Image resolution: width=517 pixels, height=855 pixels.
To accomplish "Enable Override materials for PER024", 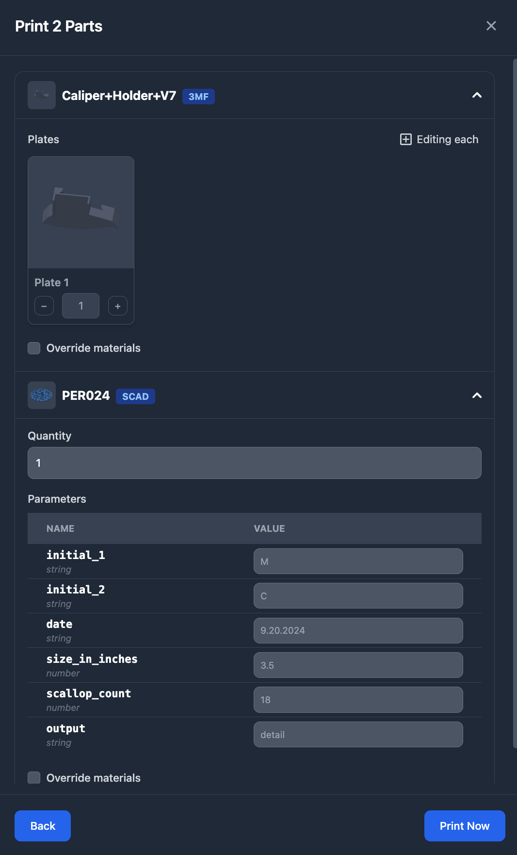I will (x=34, y=778).
